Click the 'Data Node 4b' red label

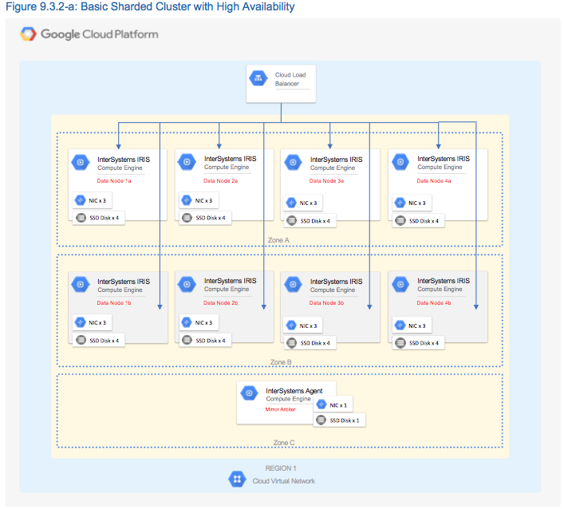click(x=434, y=303)
